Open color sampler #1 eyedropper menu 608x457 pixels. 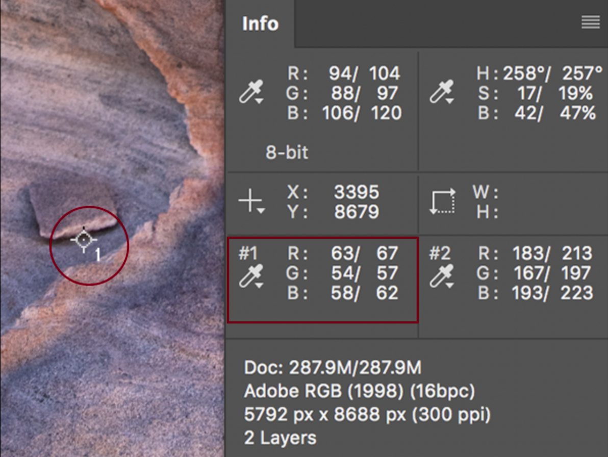251,276
